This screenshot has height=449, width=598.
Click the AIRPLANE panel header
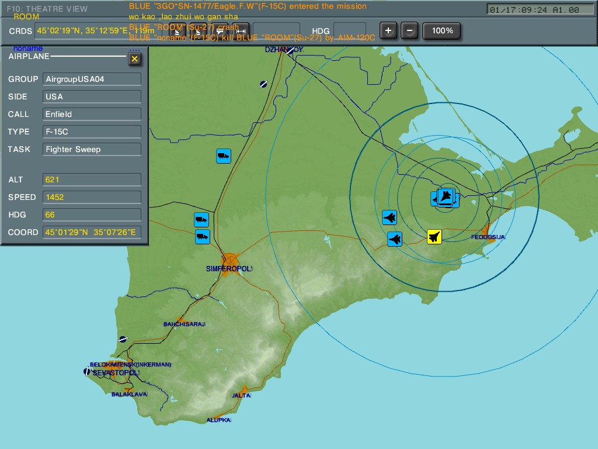pyautogui.click(x=29, y=57)
